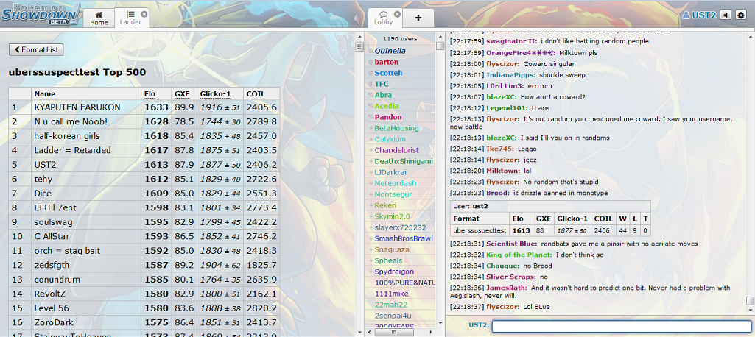Click the user list horizontal scrollbar
Screen dimensions: 755x337
click(x=393, y=332)
